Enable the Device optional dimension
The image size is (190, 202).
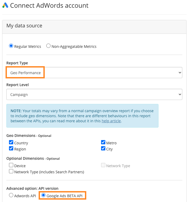tap(11, 165)
